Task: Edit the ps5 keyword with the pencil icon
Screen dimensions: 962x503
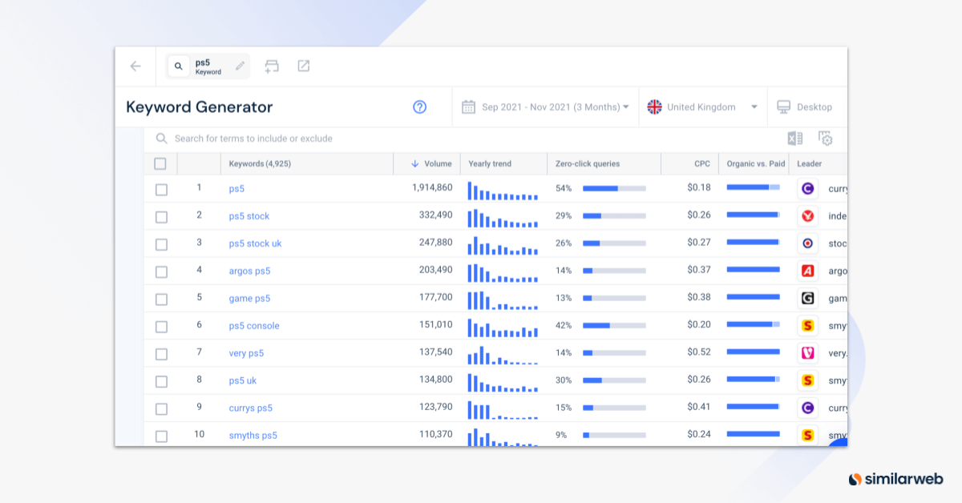Action: pyautogui.click(x=239, y=66)
